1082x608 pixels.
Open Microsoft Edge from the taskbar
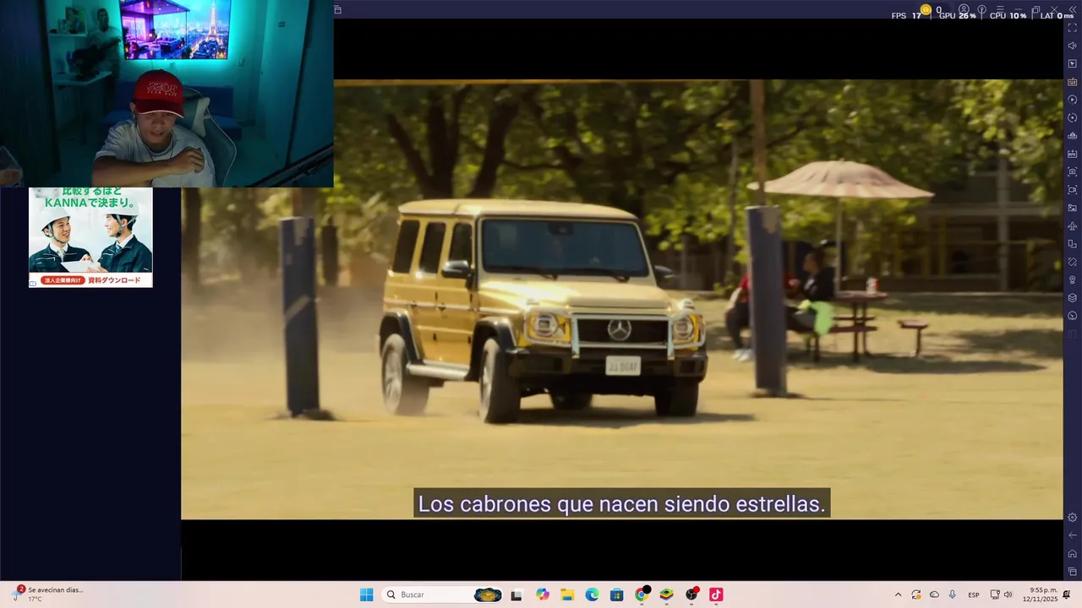pyautogui.click(x=592, y=594)
